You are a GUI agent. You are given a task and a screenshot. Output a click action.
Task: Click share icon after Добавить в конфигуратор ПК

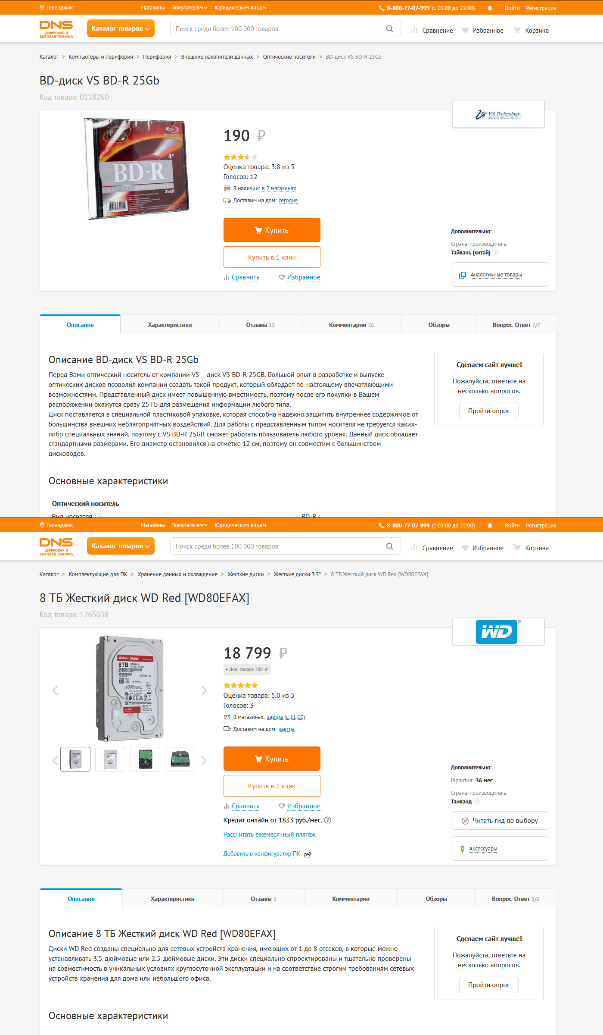click(308, 854)
